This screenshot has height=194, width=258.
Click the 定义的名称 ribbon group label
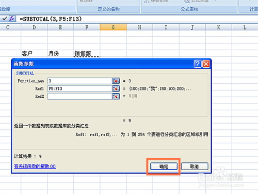pyautogui.click(x=108, y=9)
